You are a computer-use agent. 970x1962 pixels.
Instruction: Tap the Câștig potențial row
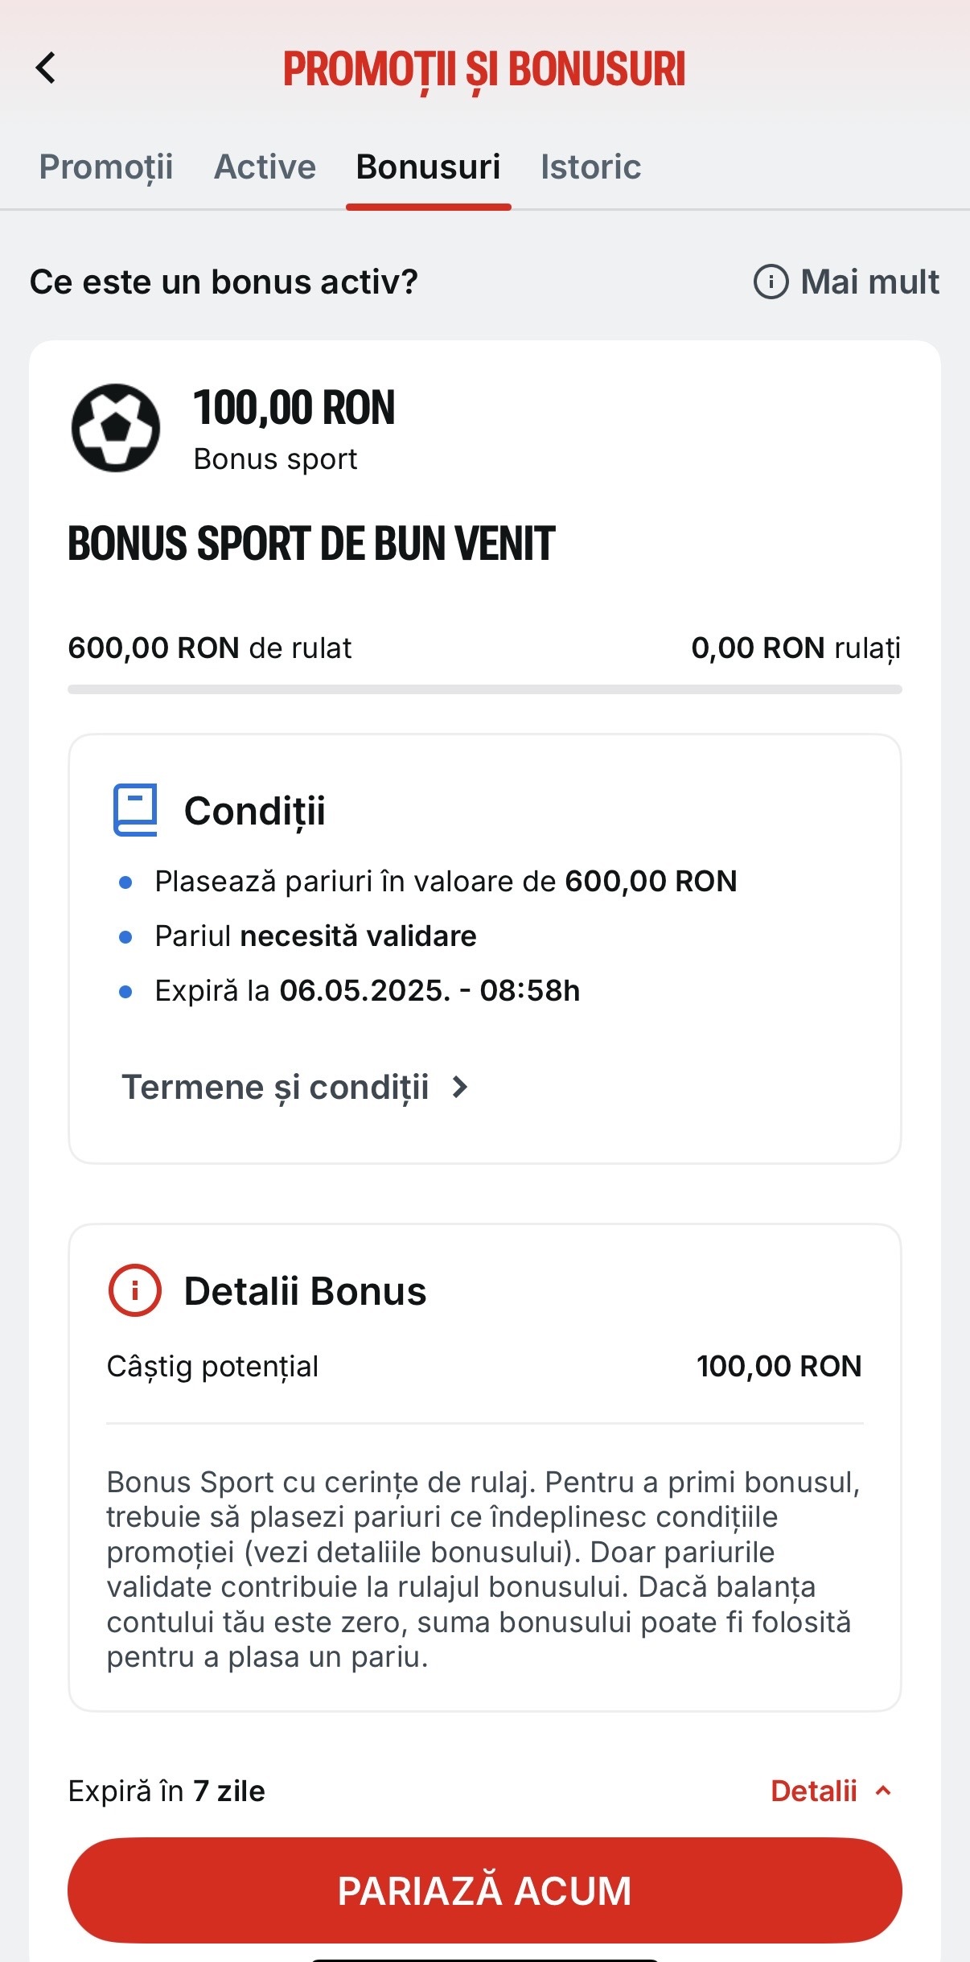pos(485,1366)
